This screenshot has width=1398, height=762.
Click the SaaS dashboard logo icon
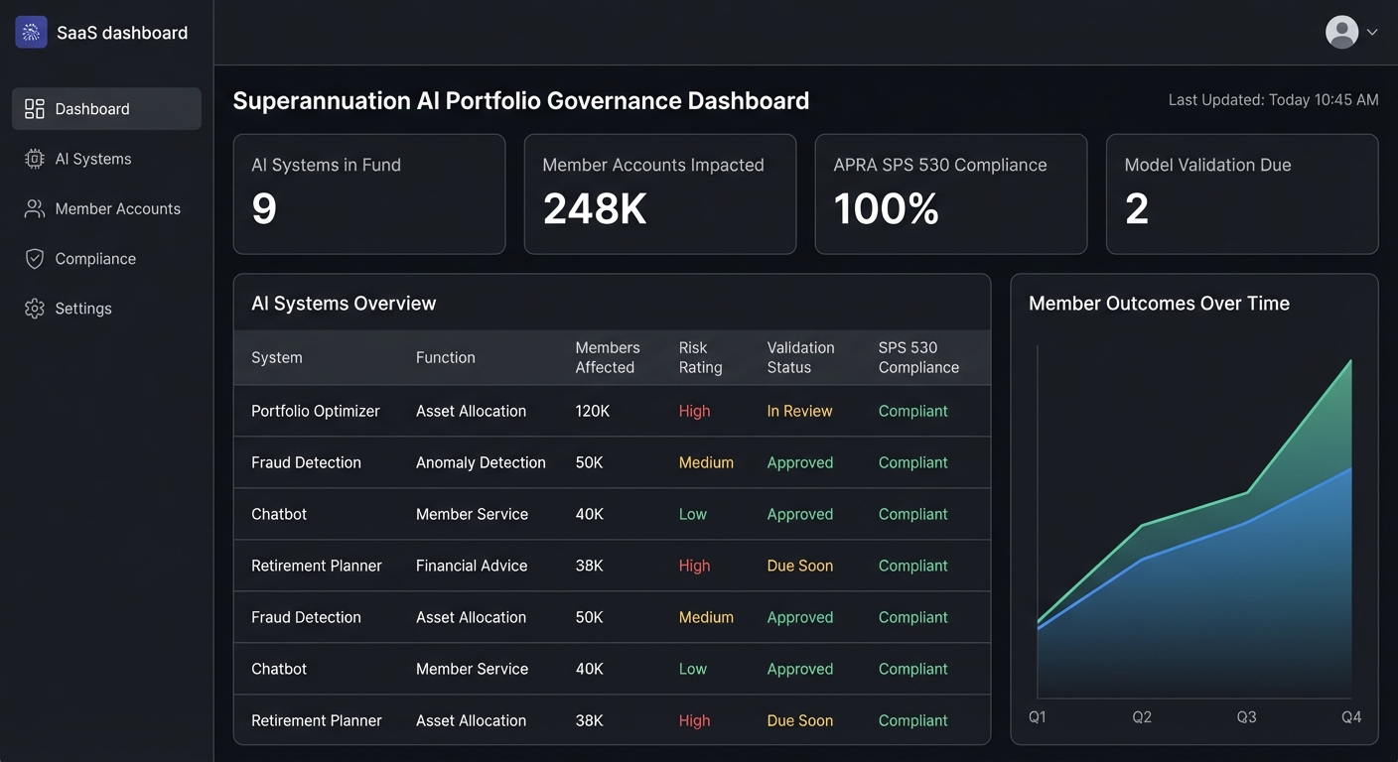tap(31, 32)
